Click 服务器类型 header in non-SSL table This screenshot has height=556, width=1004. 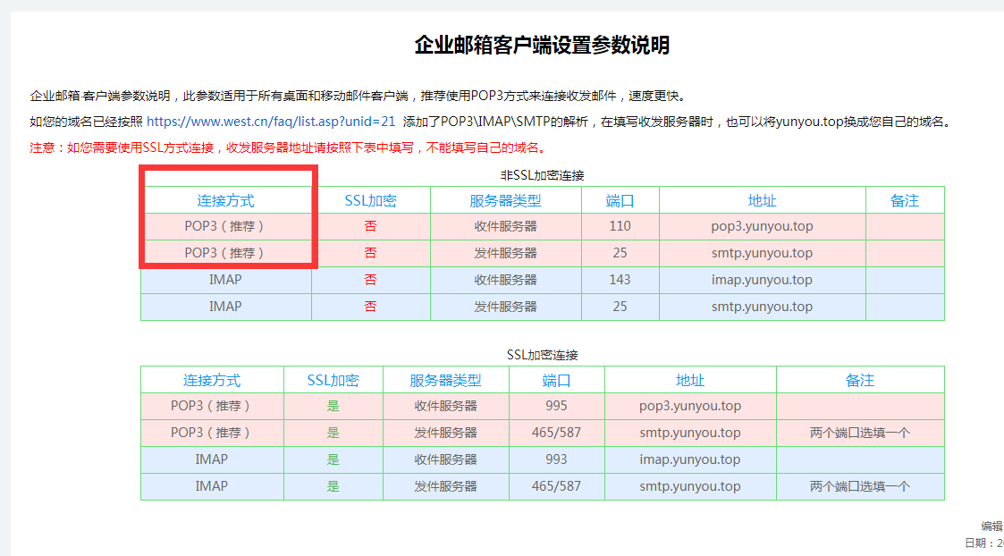coord(505,200)
